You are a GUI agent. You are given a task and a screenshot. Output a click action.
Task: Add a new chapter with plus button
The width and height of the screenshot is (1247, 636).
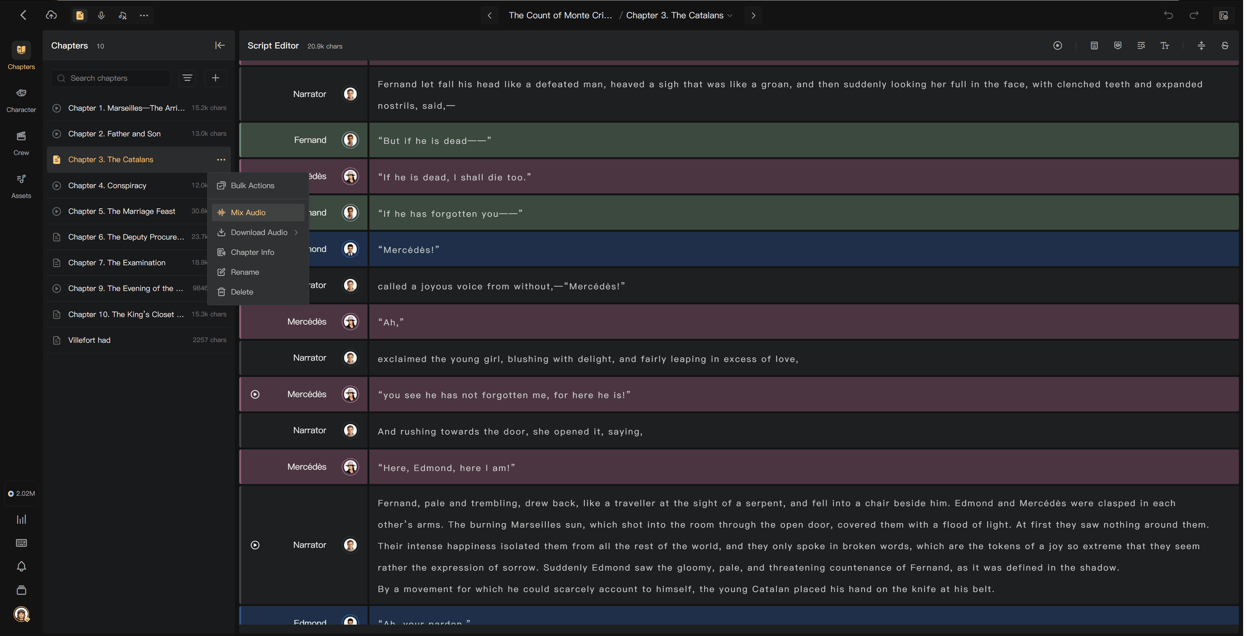pos(215,78)
